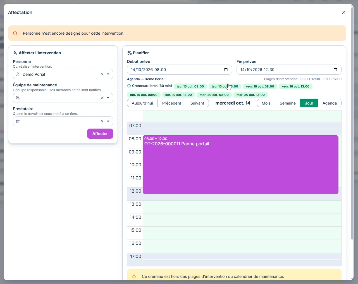Navigate to Suivant day
The width and height of the screenshot is (358, 284).
point(197,103)
